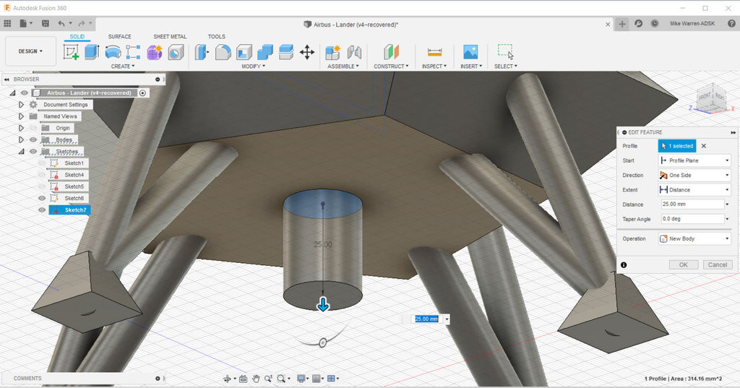The height and width of the screenshot is (388, 740).
Task: Click the Save icon in the top bar
Action: click(x=46, y=24)
